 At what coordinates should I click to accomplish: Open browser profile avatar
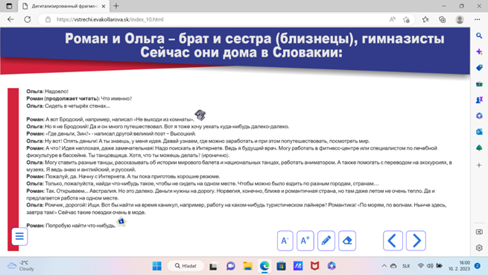coord(460,19)
